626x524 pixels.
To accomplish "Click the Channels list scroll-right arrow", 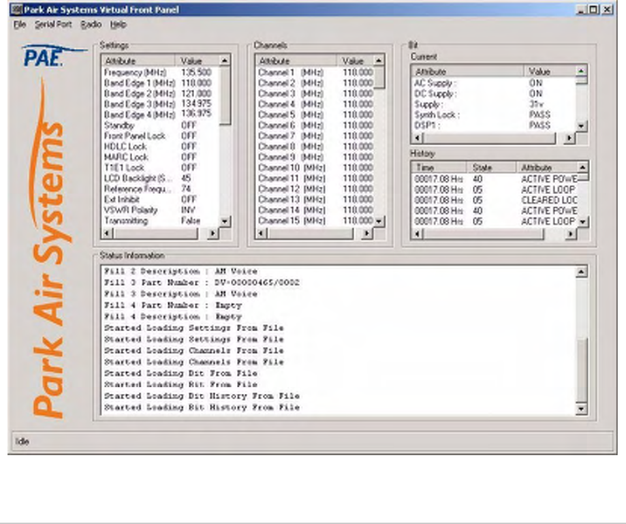I will tap(366, 233).
